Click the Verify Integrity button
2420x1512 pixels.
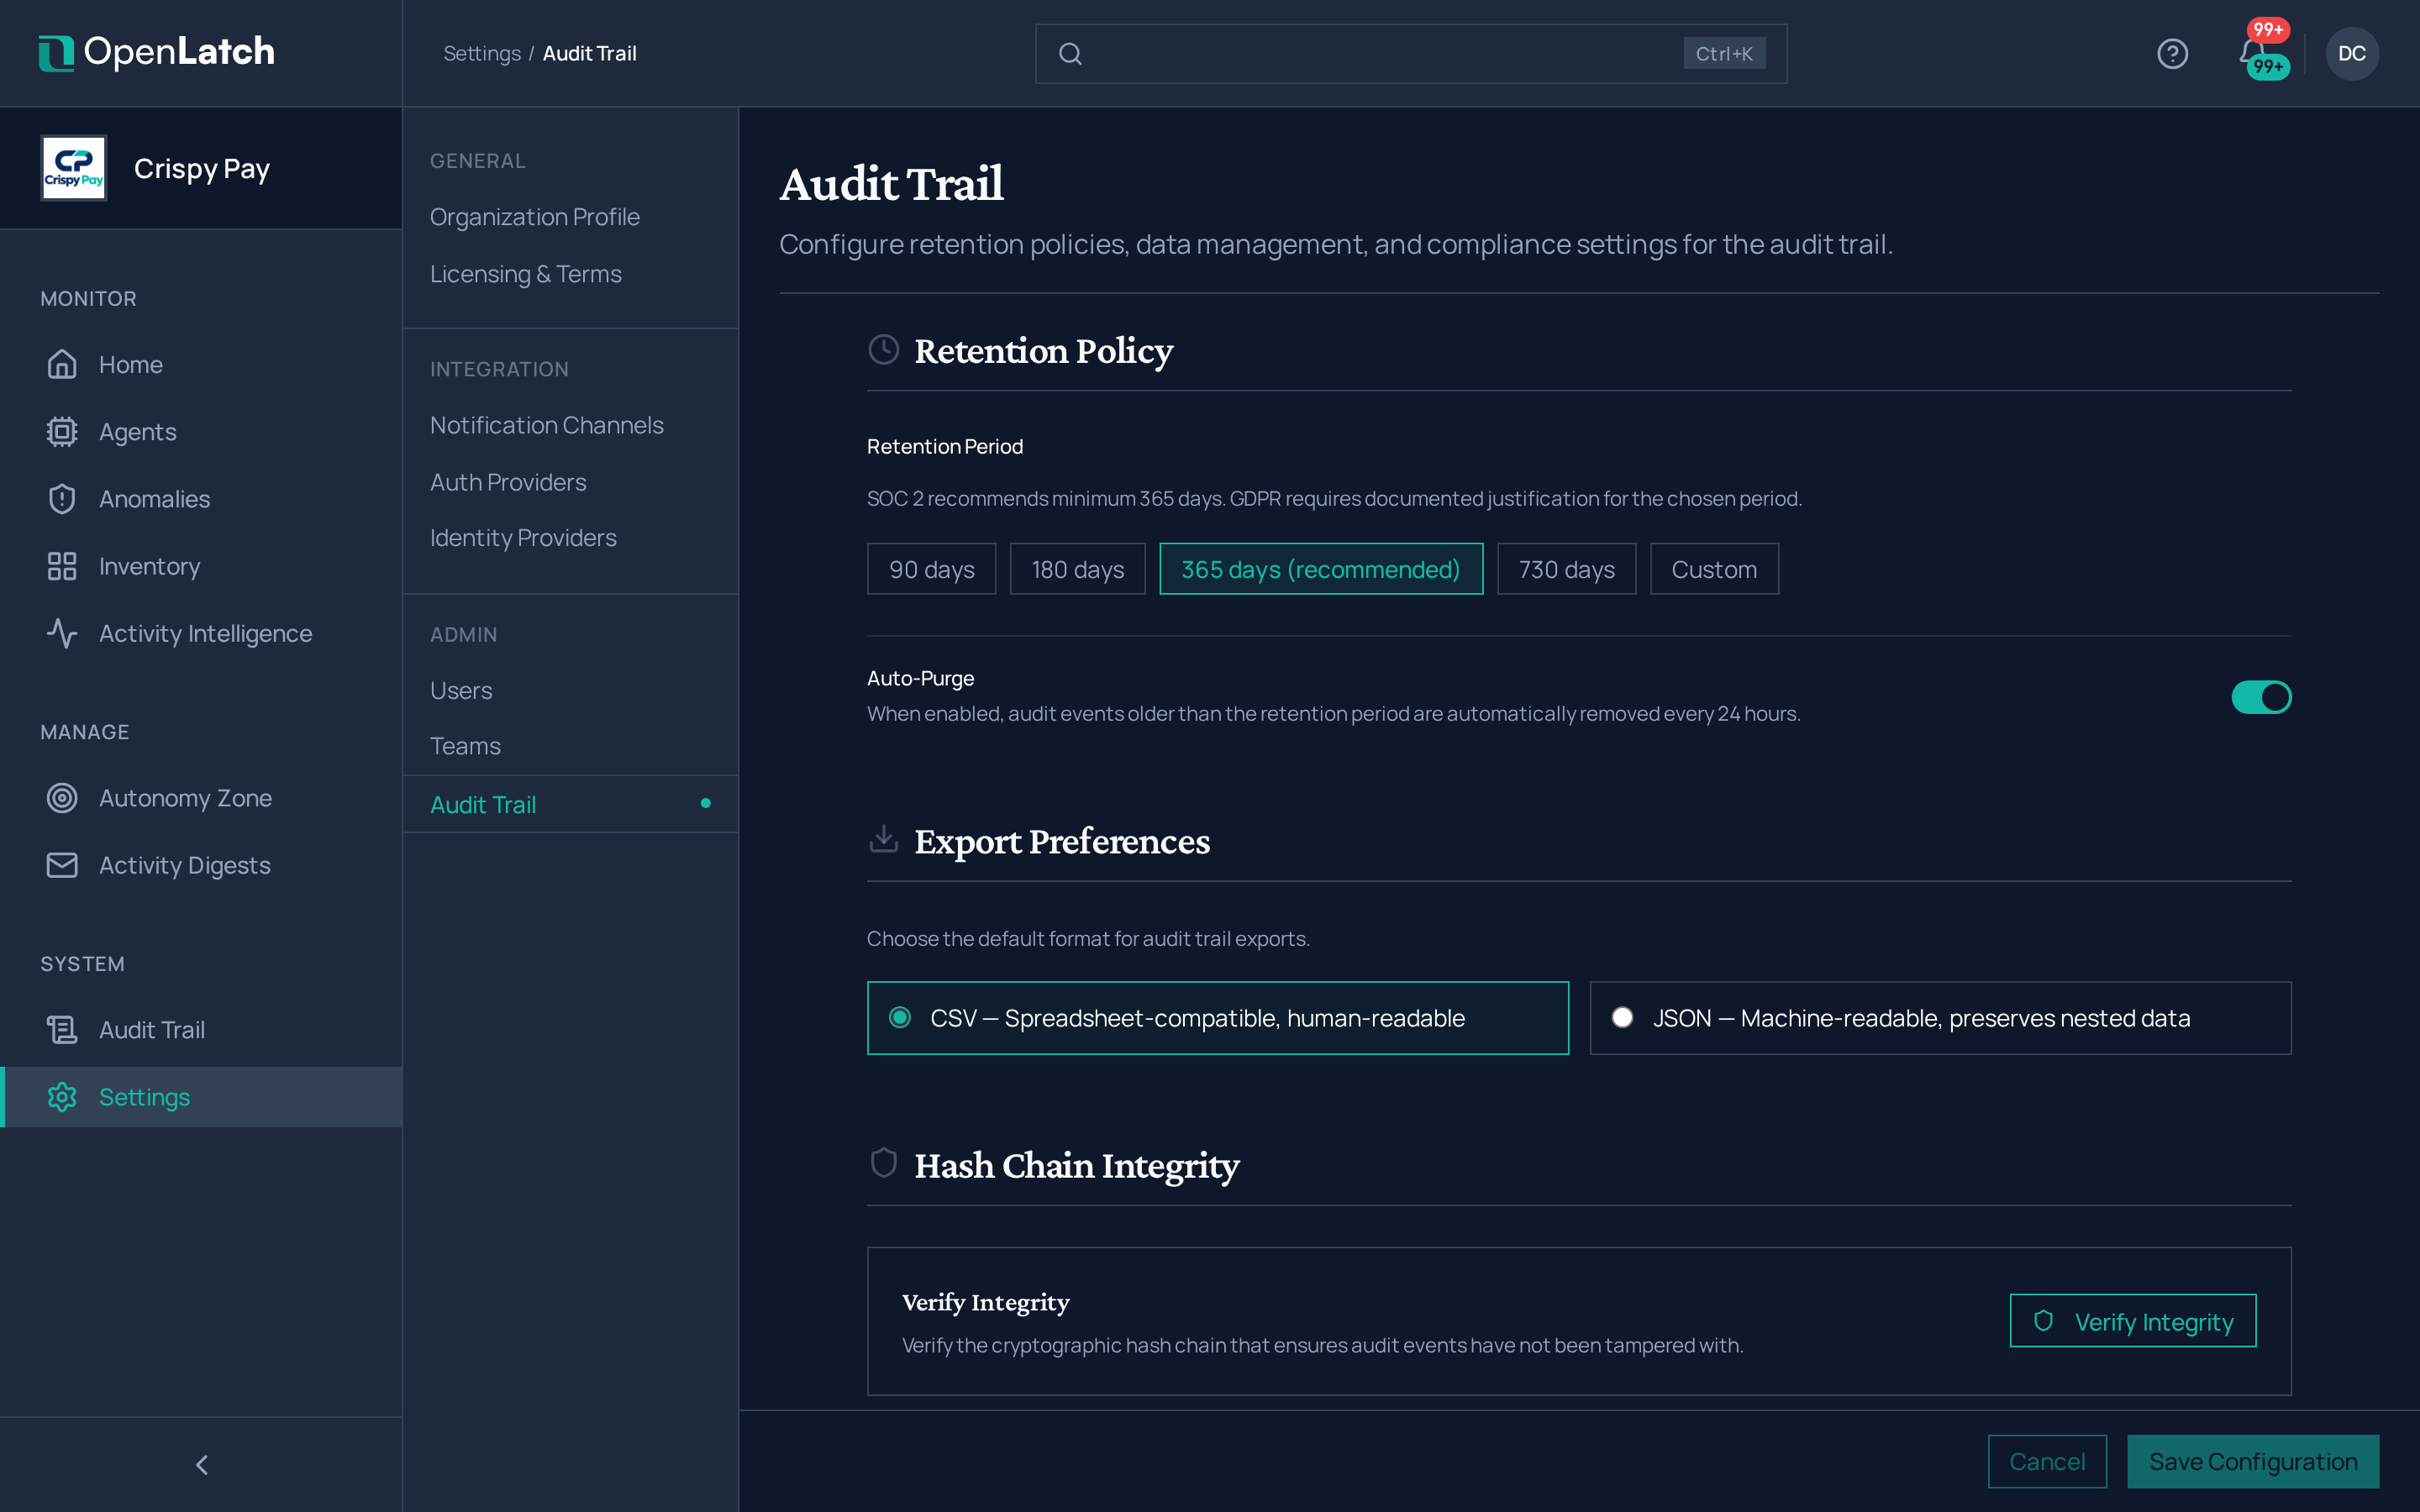2132,1321
